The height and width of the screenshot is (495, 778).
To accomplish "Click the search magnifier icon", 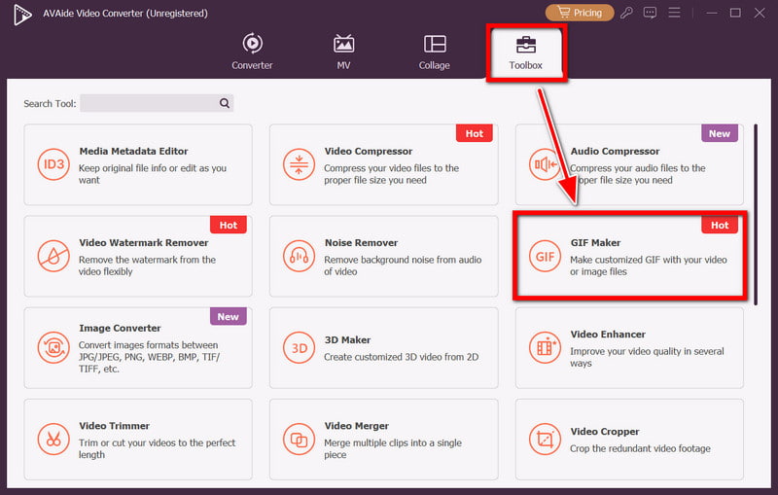I will pos(225,103).
